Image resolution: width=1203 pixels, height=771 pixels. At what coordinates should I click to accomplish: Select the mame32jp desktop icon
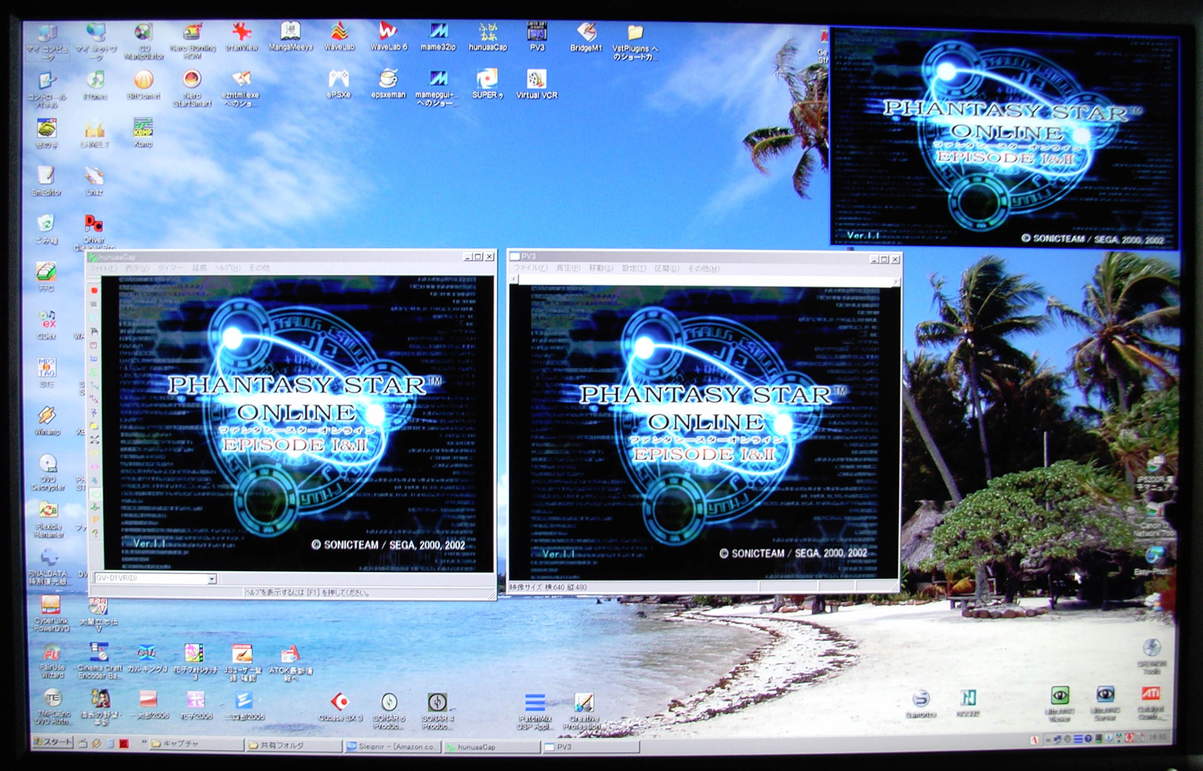click(438, 37)
